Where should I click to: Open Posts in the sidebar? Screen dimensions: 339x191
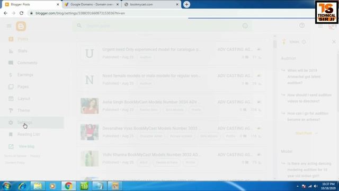click(23, 39)
